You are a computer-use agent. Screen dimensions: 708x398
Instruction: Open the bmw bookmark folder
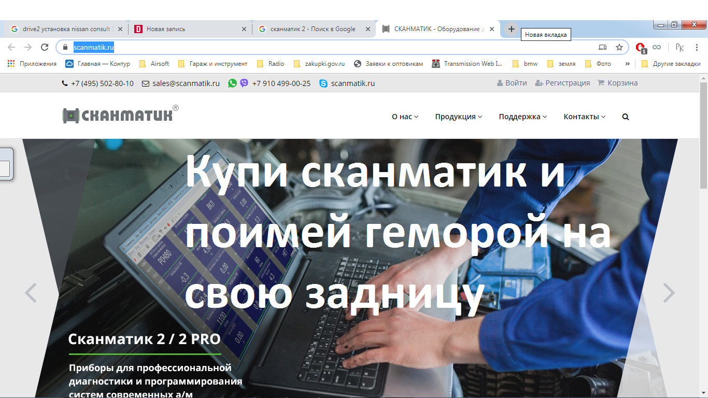pyautogui.click(x=525, y=64)
